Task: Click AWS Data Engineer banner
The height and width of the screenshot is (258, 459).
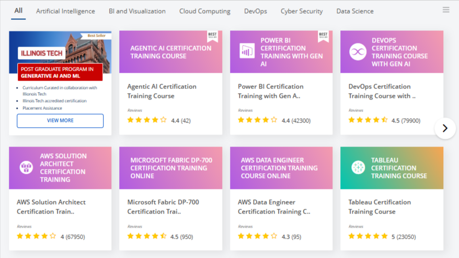Action: point(281,168)
